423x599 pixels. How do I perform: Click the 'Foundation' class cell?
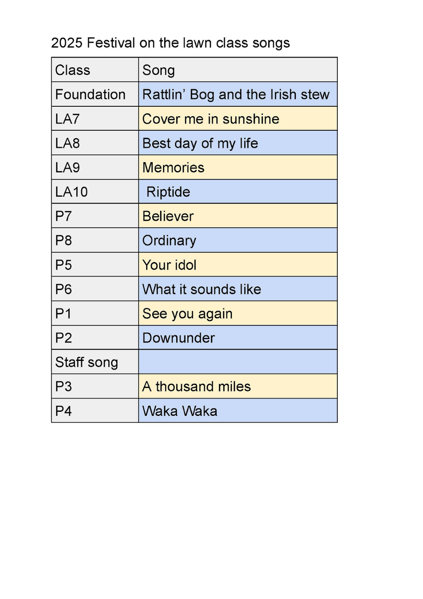[94, 94]
